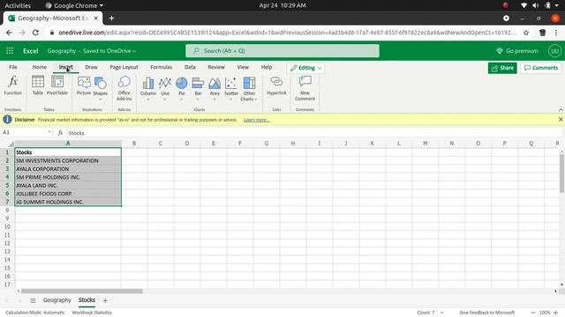
Task: Insert a Column chart
Action: 148,88
